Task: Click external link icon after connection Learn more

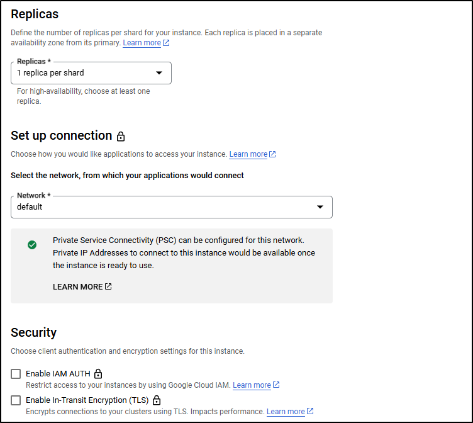Action: coord(272,154)
